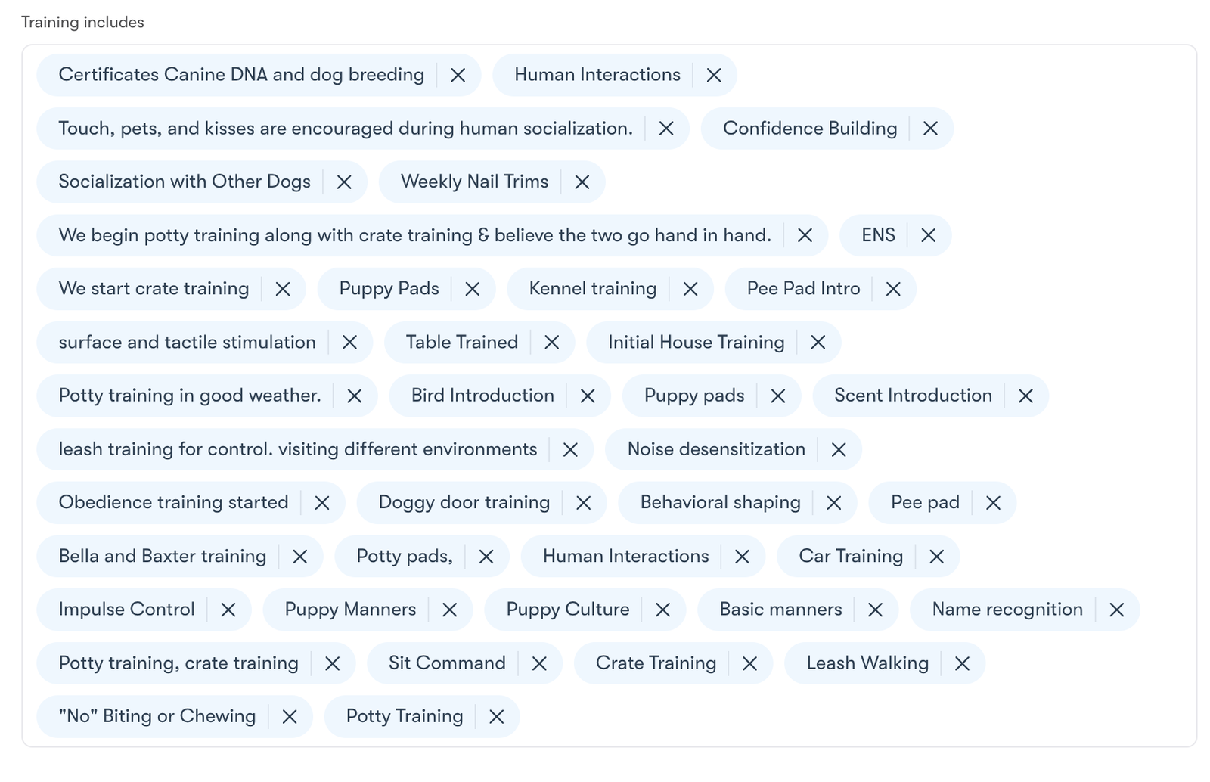Click X on Impulse Control tag

click(x=228, y=610)
